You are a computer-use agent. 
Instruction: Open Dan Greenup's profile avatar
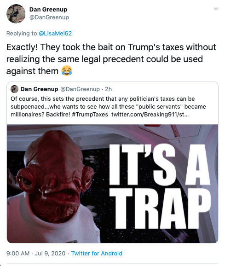[16, 13]
